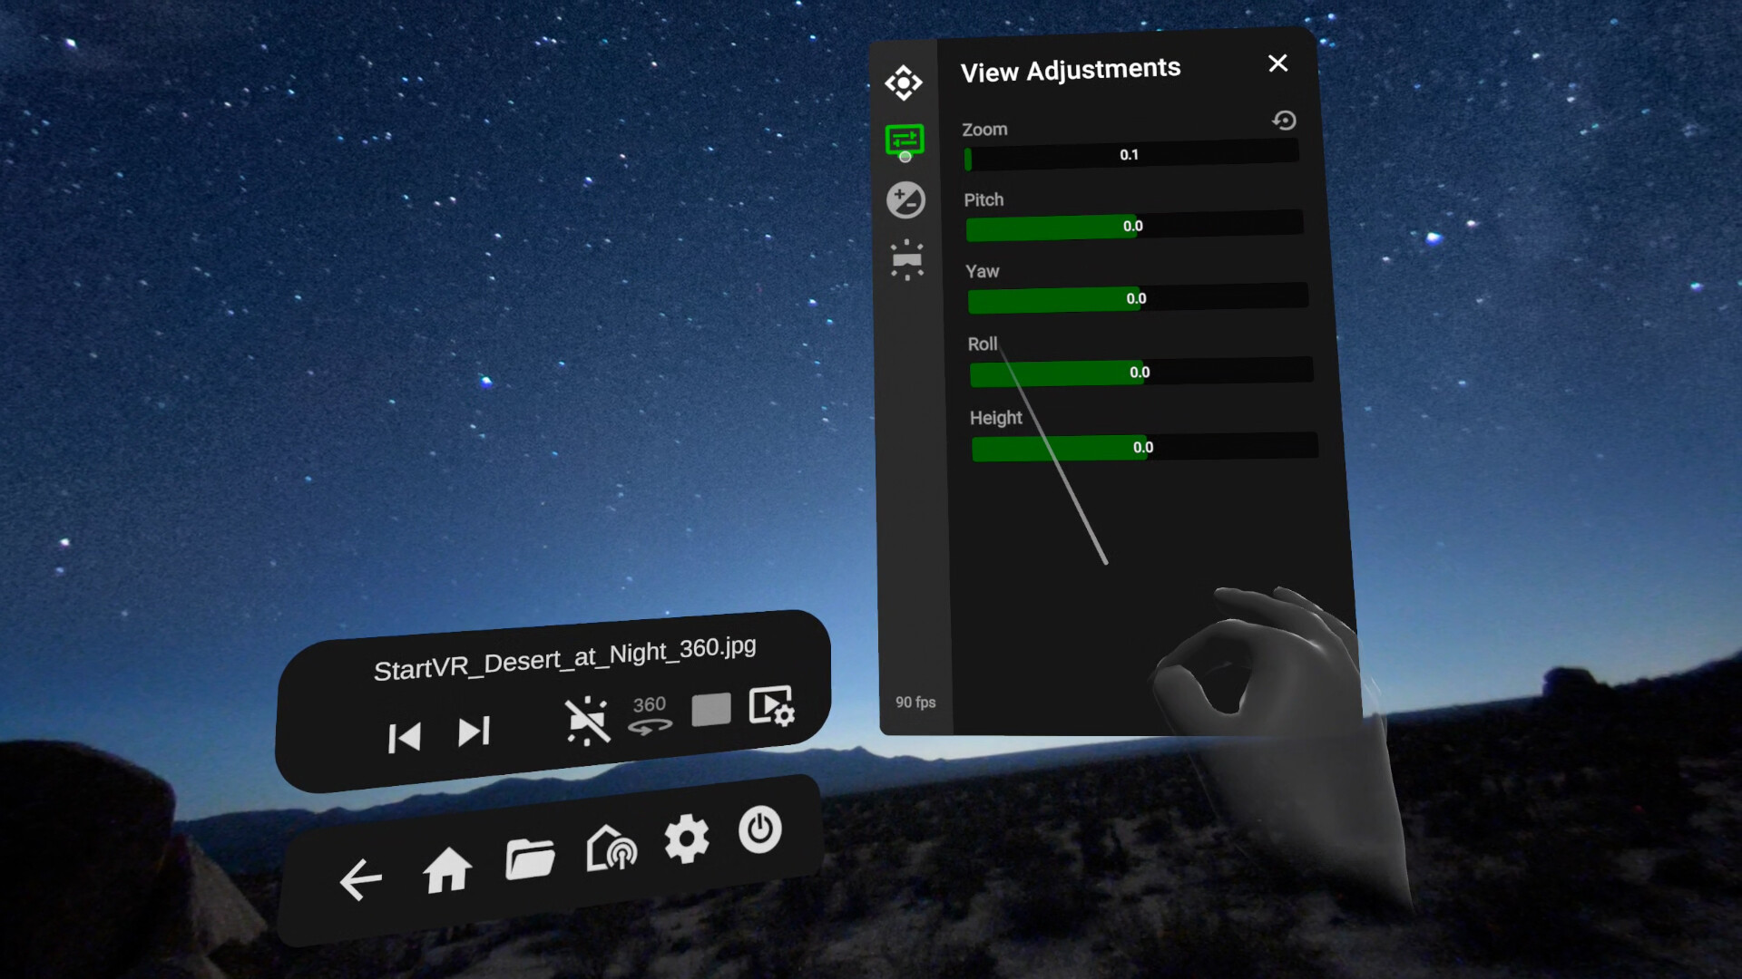Viewport: 1742px width, 979px height.
Task: Open the ambient lighting settings icon
Action: 906,260
